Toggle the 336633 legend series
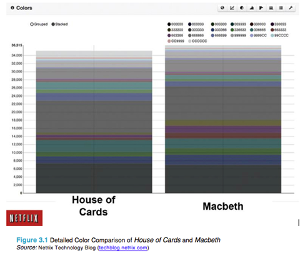Viewport: 300px width, 255px height. pos(238,30)
